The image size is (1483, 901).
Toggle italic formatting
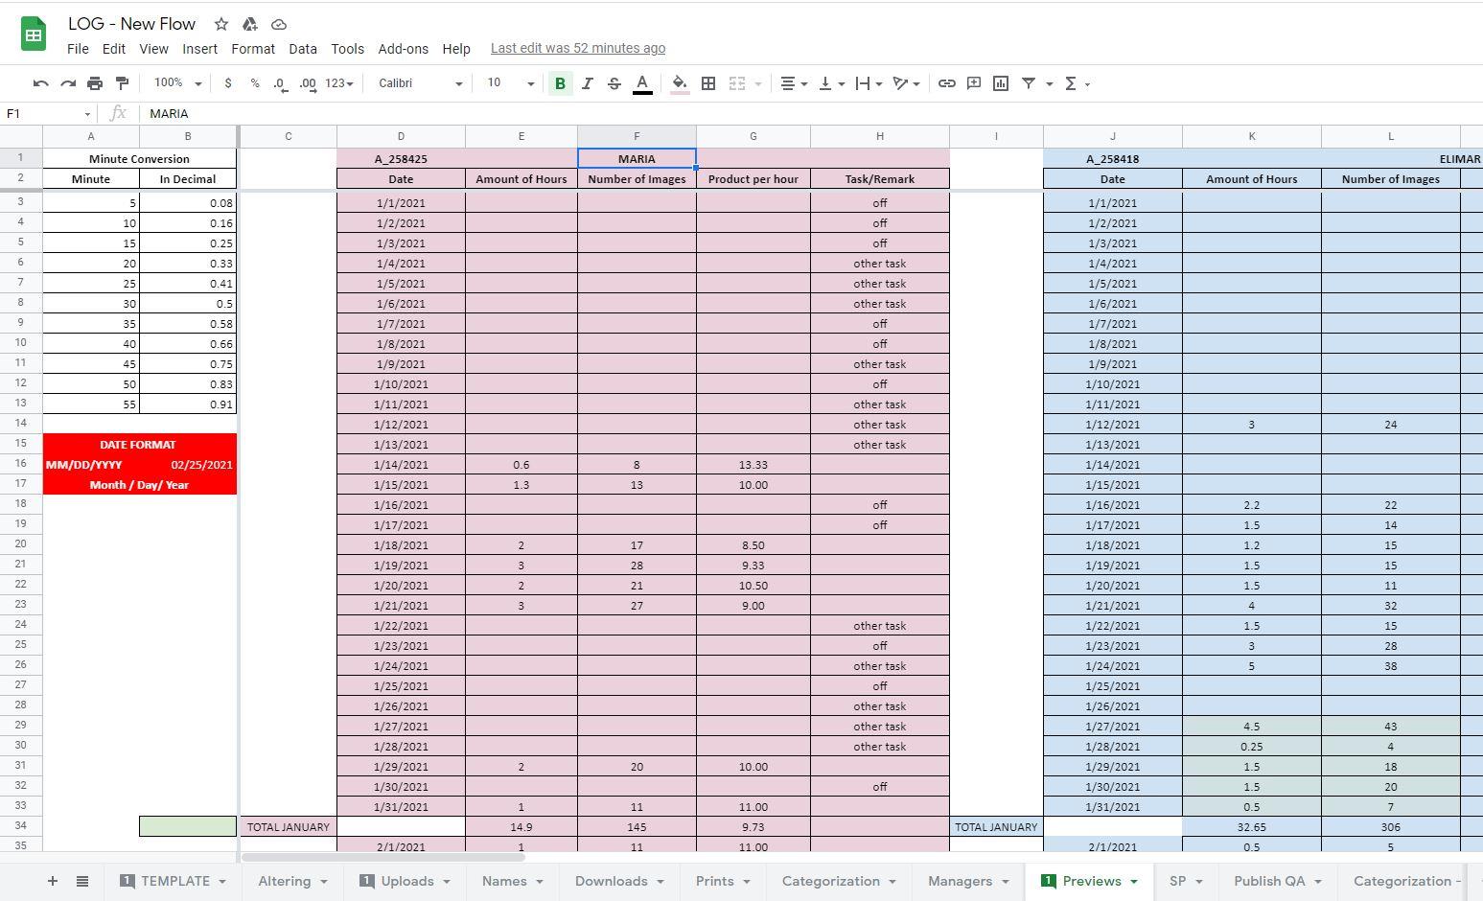(x=587, y=83)
